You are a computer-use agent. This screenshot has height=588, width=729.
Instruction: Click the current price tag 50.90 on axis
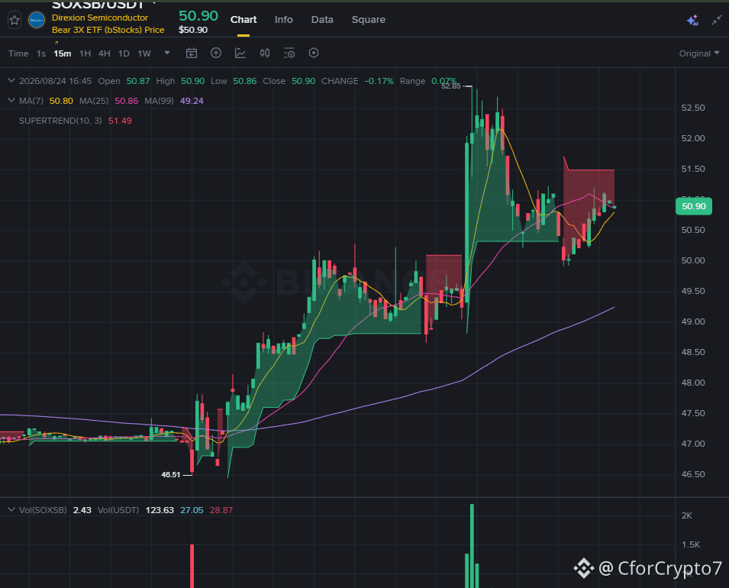coord(694,206)
